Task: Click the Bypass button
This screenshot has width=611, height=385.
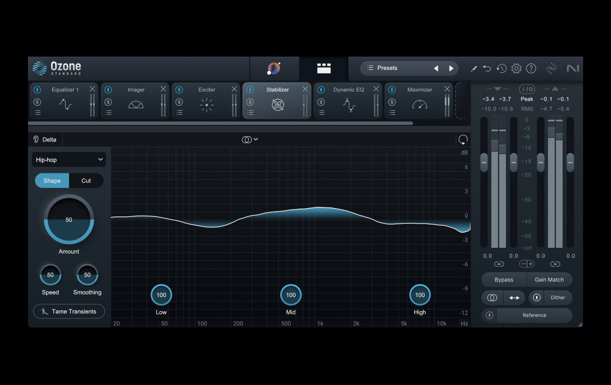Action: [504, 280]
